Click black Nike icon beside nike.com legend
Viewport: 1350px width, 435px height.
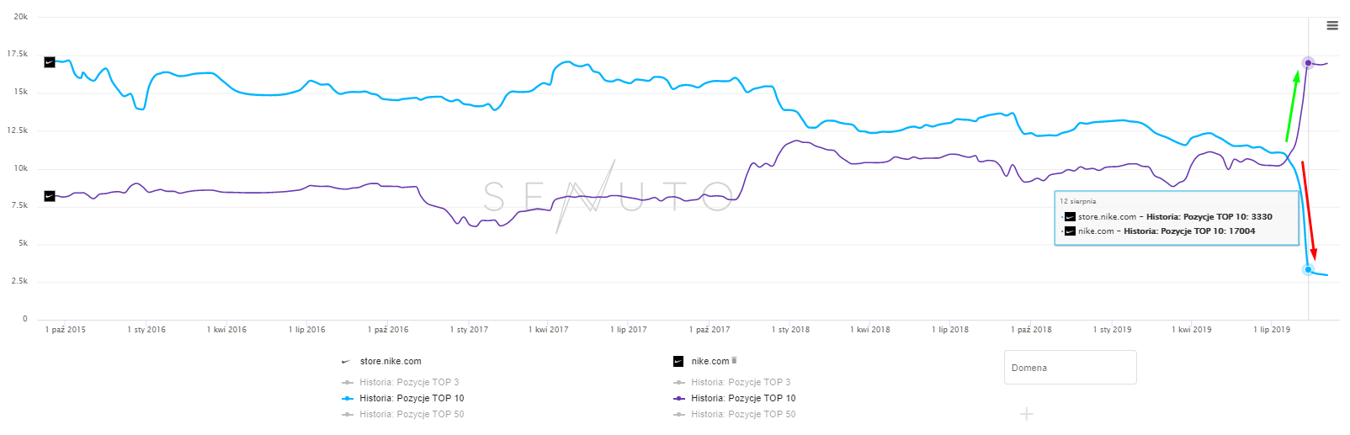click(678, 362)
